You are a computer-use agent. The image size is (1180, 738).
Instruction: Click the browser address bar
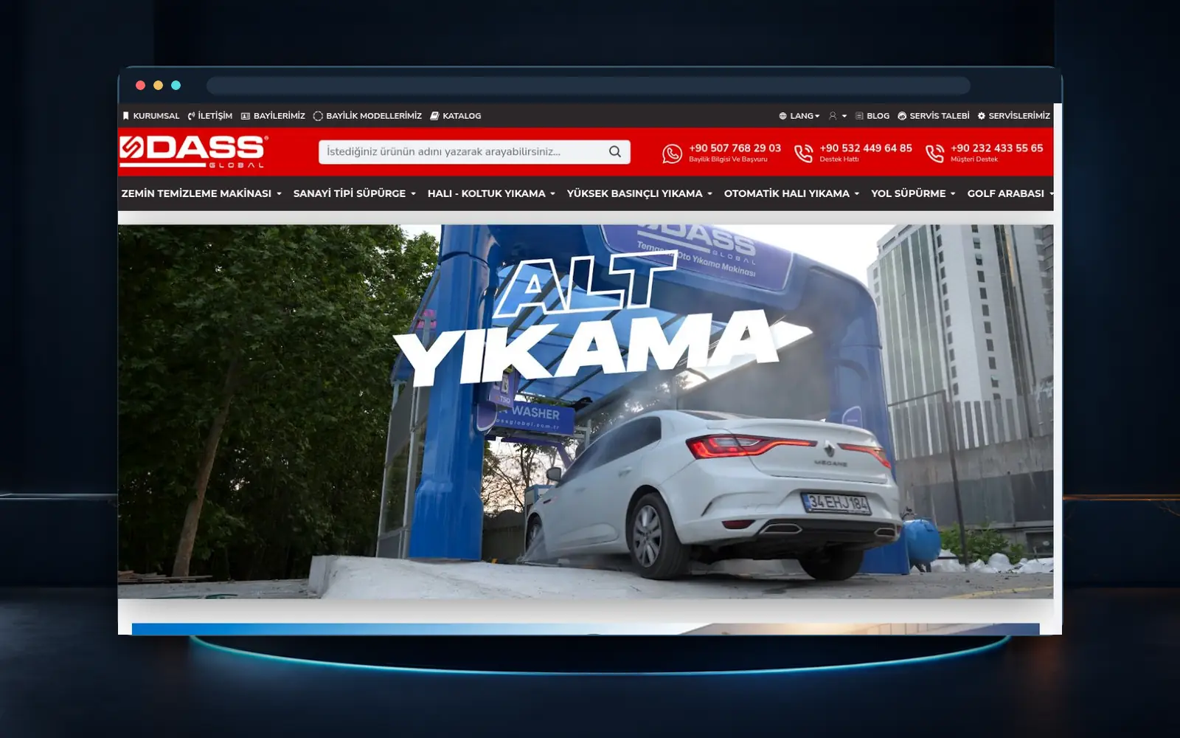pyautogui.click(x=589, y=86)
